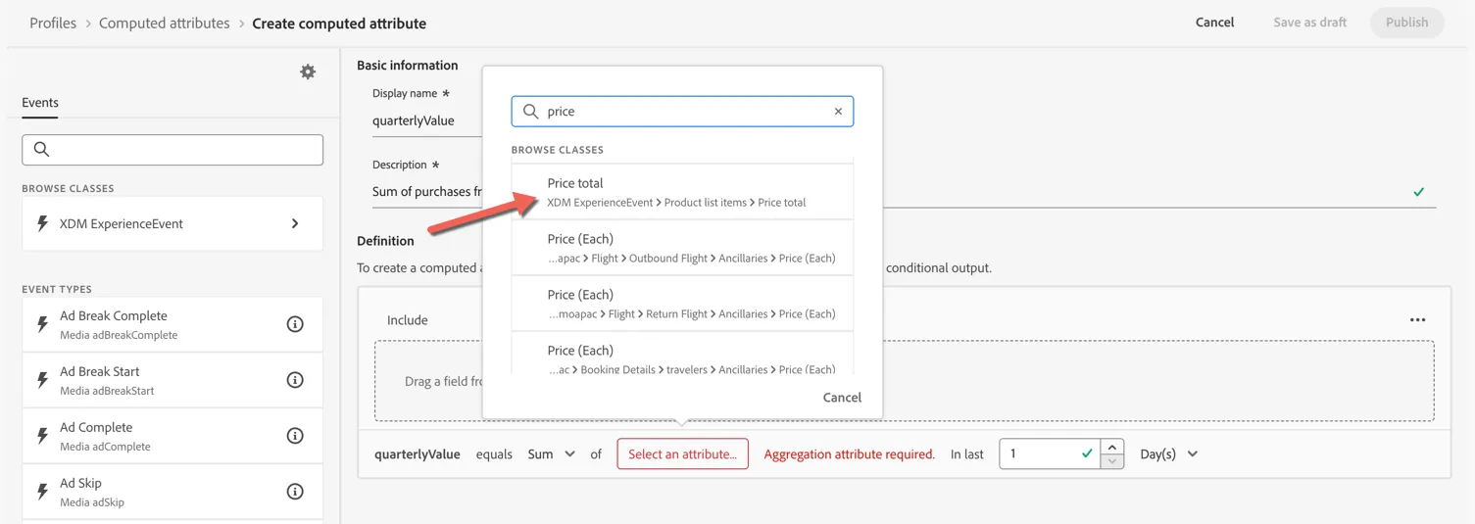
Task: Open the three-dot menu in Include container
Action: [x=1417, y=320]
